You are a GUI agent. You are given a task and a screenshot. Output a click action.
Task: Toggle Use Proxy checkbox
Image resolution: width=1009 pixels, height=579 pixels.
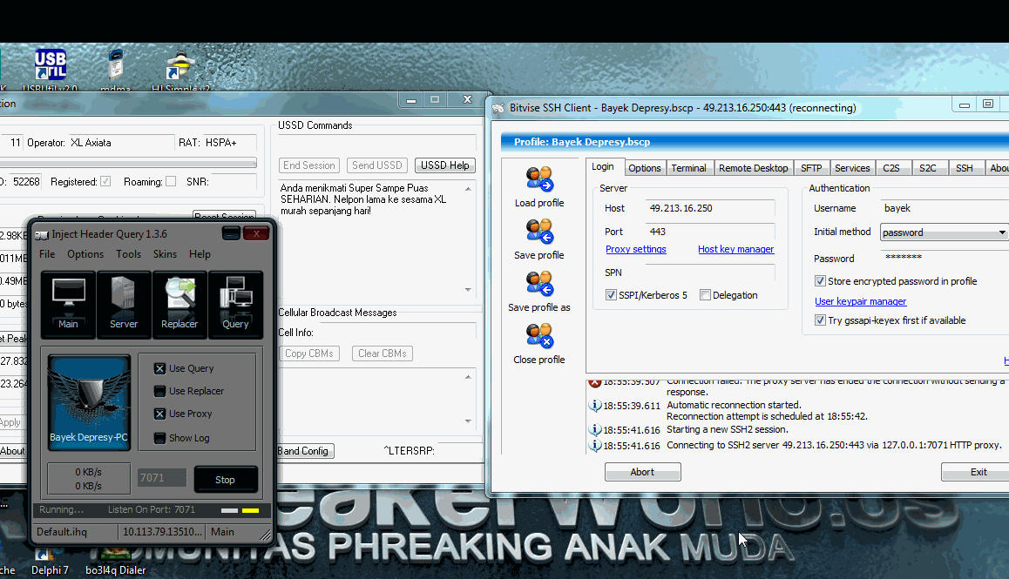[x=159, y=414]
